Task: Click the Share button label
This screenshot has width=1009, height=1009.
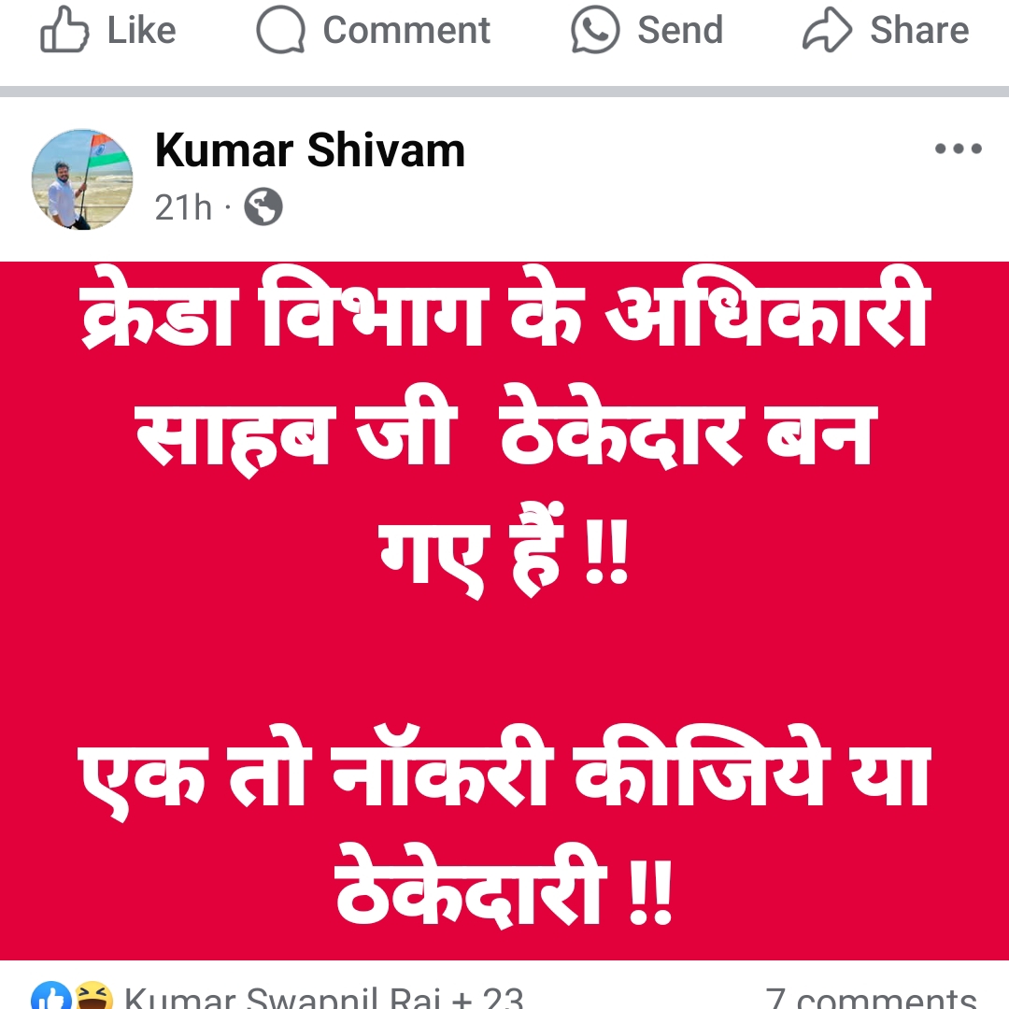Action: [919, 30]
